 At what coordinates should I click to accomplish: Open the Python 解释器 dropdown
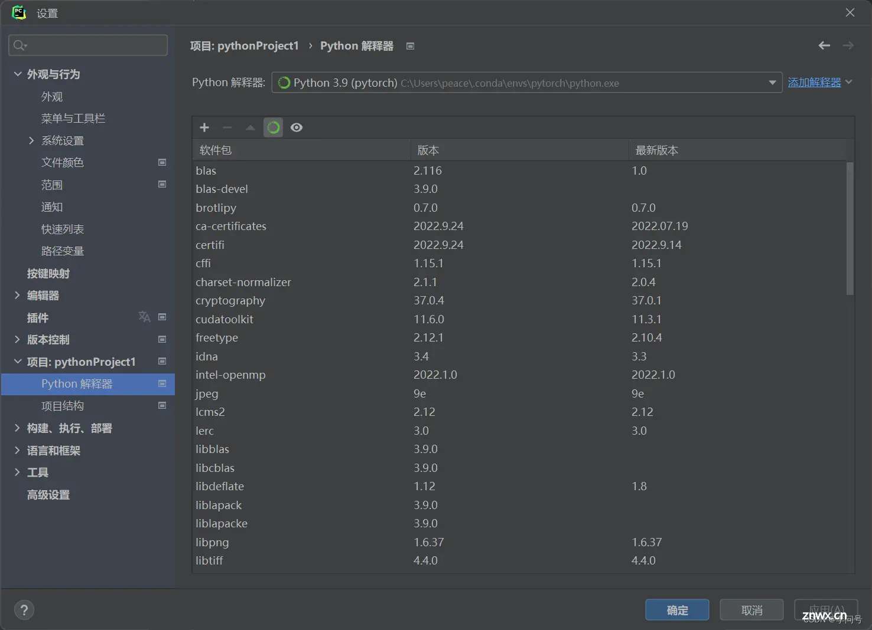[526, 83]
